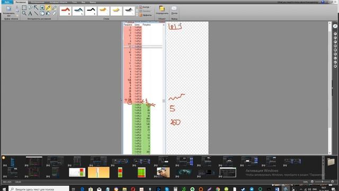Image resolution: width=339 pixels, height=191 pixels.
Task: Open Task View on the taskbar
Action: click(74, 189)
